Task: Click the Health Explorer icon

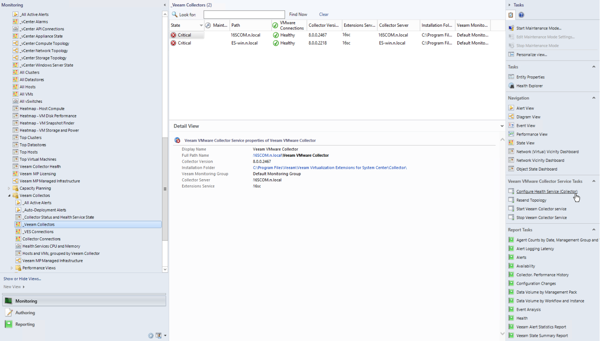Action: click(511, 86)
